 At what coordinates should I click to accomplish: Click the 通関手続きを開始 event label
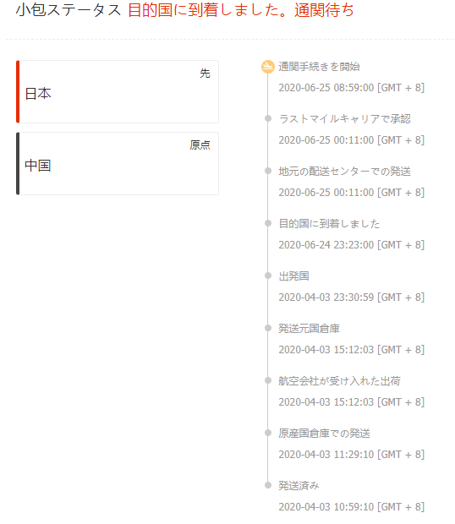tap(320, 67)
